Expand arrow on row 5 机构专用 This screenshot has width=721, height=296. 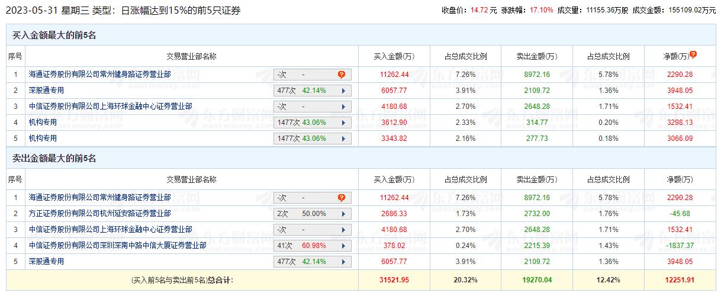click(343, 139)
